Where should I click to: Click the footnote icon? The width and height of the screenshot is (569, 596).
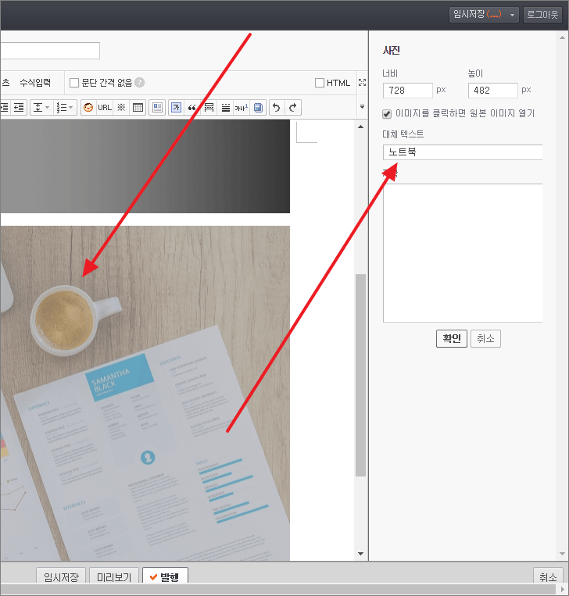[242, 108]
